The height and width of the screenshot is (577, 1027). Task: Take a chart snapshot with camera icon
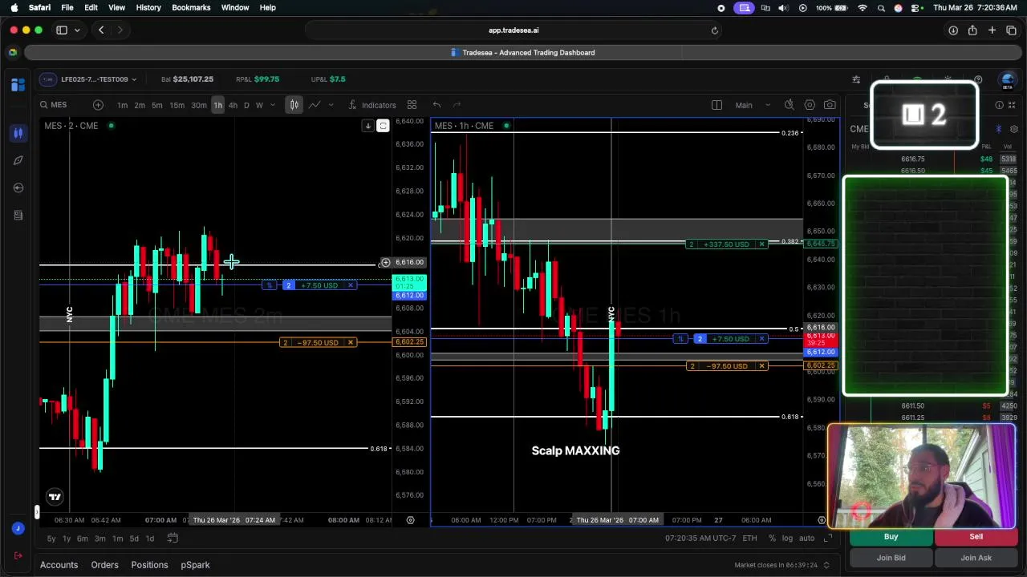coord(830,105)
